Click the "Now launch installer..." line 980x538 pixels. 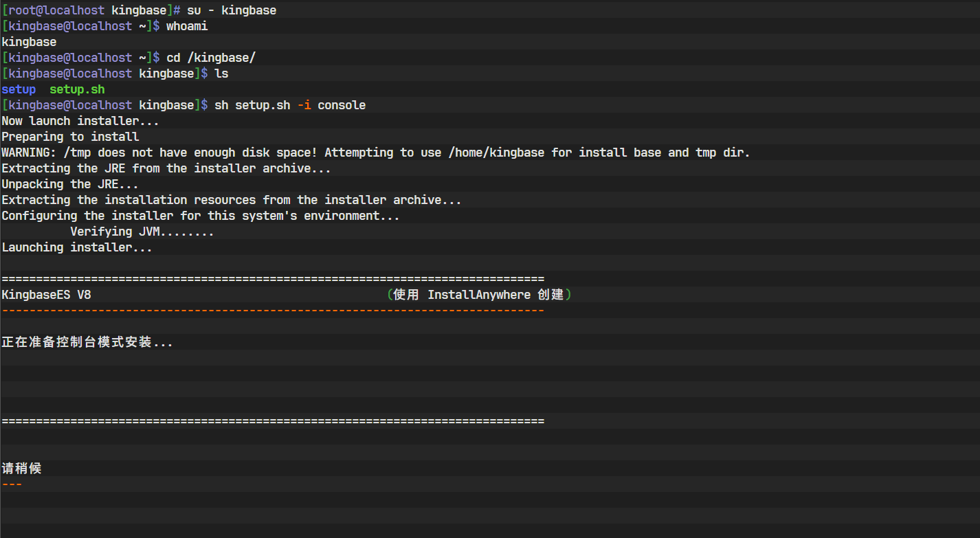80,121
